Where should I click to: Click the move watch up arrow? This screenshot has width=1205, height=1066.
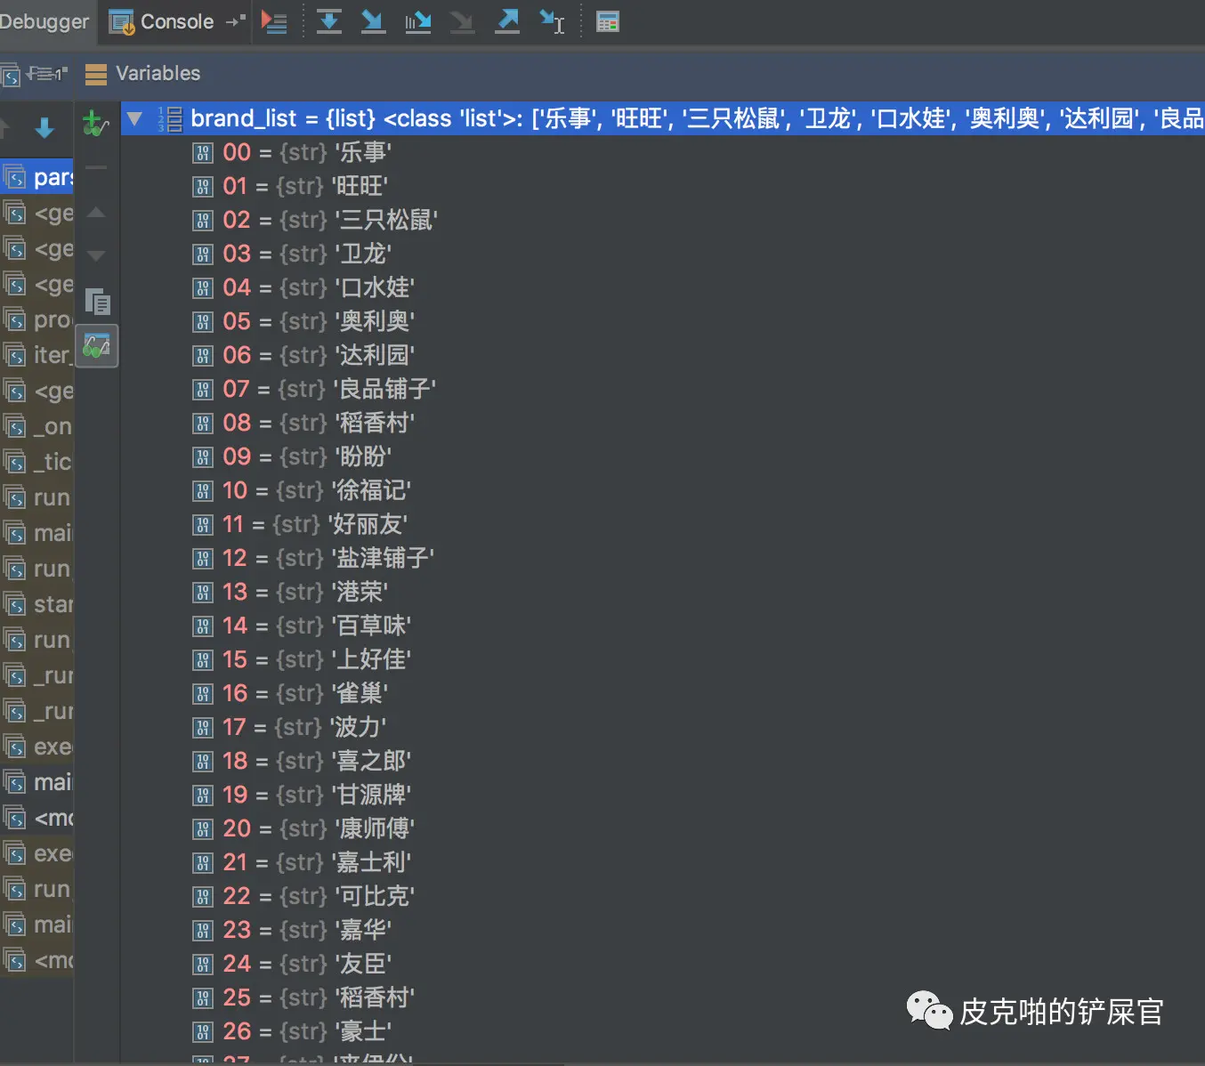[x=96, y=213]
